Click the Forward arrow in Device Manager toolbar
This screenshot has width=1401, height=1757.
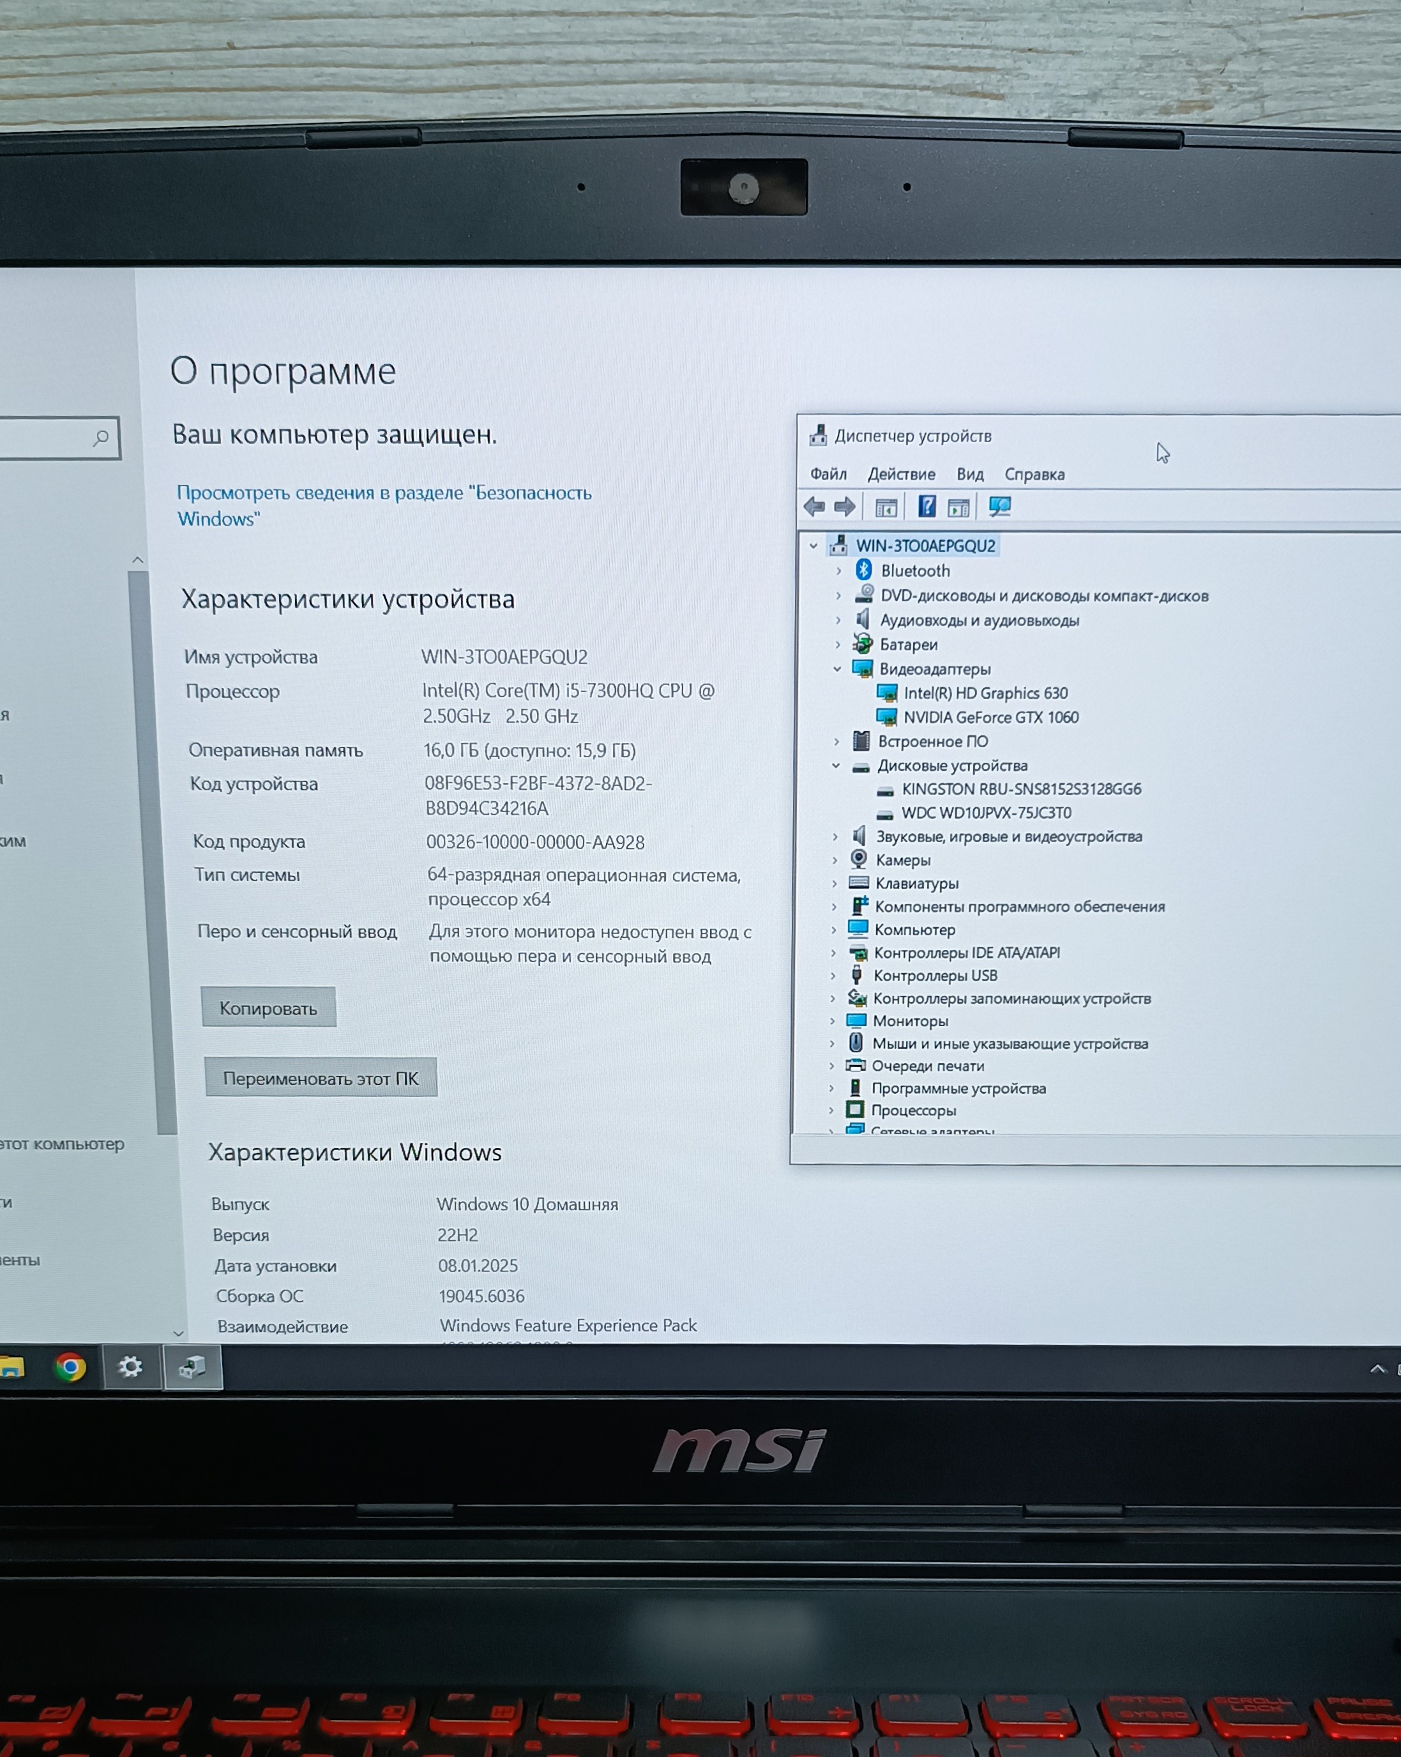click(x=845, y=507)
